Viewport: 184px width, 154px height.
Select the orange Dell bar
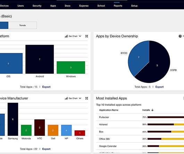point(53,130)
